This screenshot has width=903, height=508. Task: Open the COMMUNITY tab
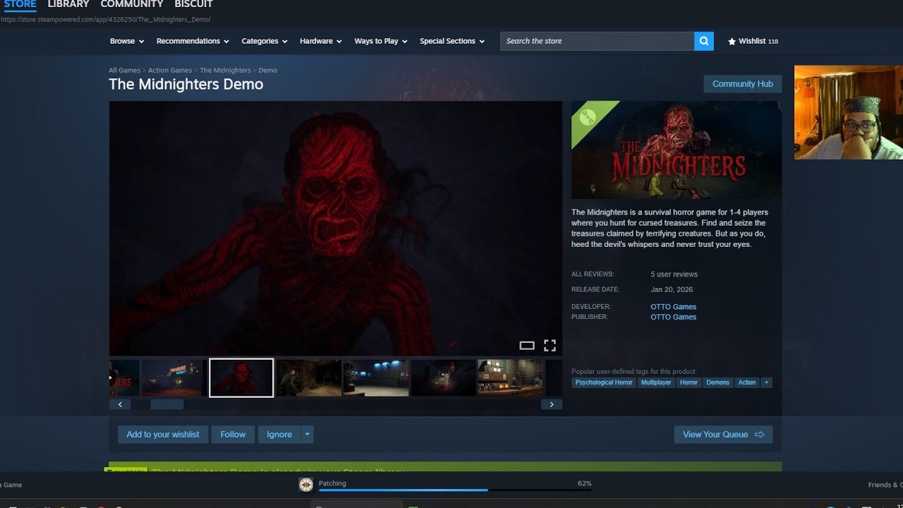coord(132,4)
